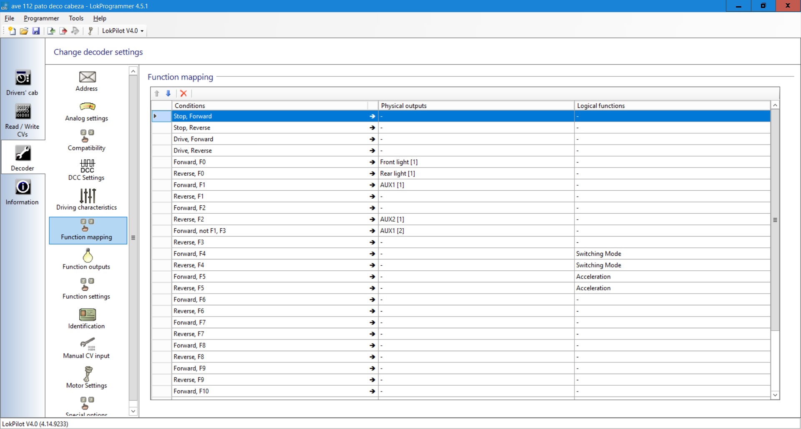Open Driving characteristics page
This screenshot has width=801, height=429.
[87, 200]
